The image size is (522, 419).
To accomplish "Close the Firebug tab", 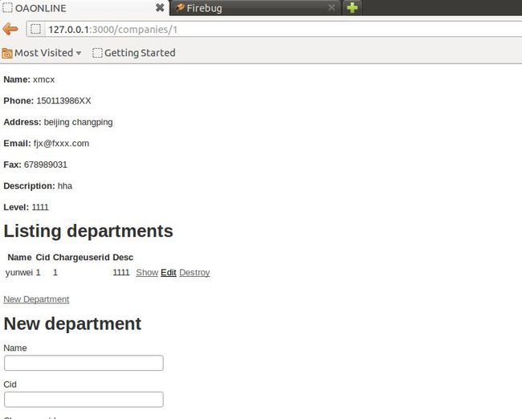I will (332, 7).
